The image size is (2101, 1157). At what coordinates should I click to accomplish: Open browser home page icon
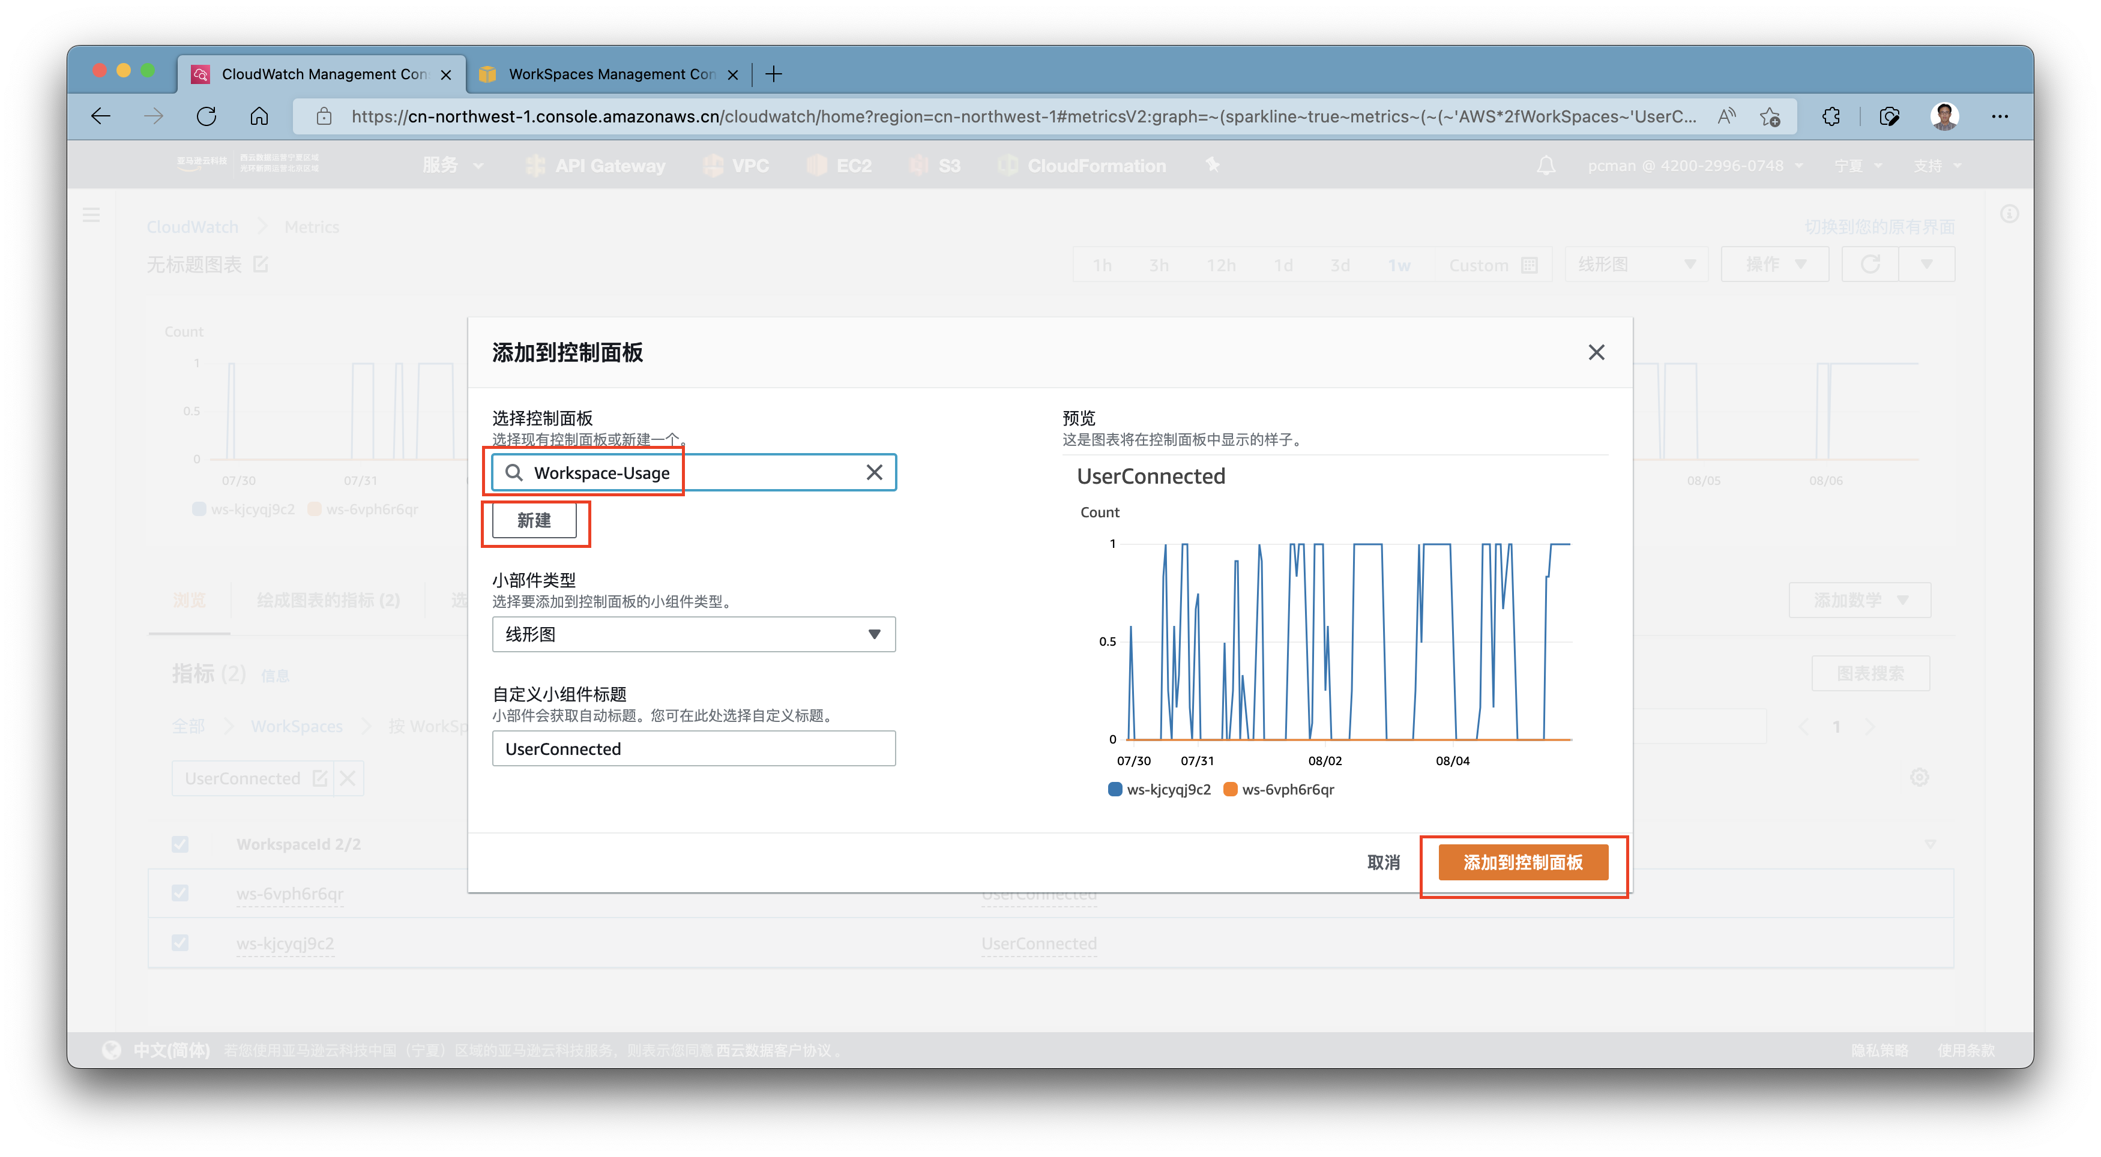tap(259, 116)
